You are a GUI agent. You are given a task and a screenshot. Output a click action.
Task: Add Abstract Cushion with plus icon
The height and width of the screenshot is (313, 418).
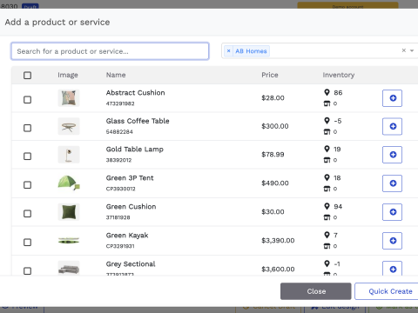(392, 98)
